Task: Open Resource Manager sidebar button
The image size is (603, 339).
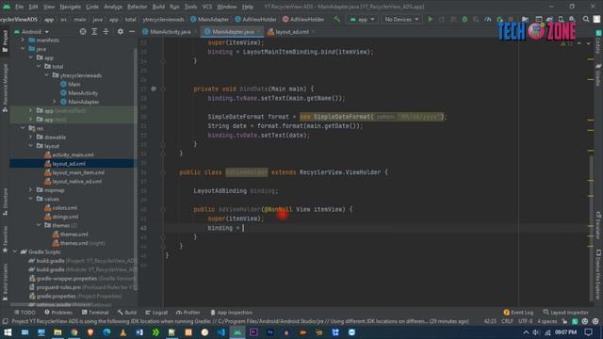Action: click(x=5, y=88)
